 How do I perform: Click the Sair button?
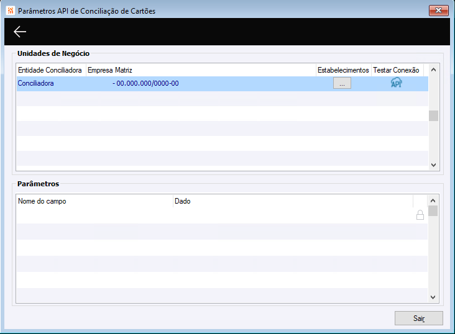point(419,318)
